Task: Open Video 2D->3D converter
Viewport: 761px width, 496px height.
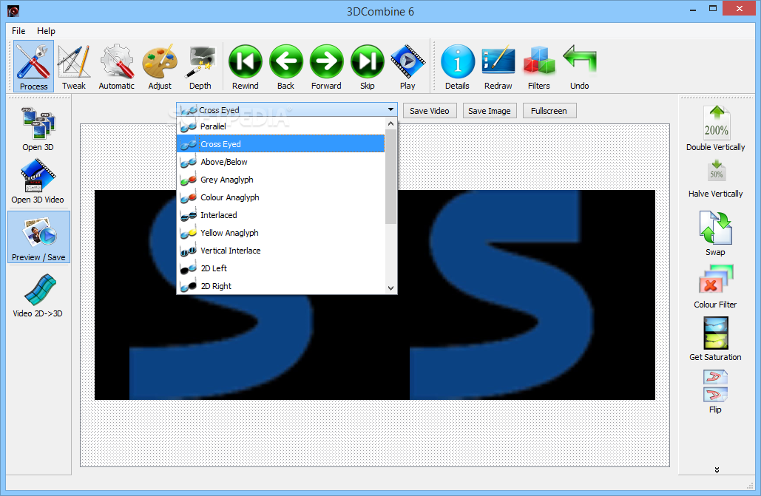Action: (x=38, y=296)
